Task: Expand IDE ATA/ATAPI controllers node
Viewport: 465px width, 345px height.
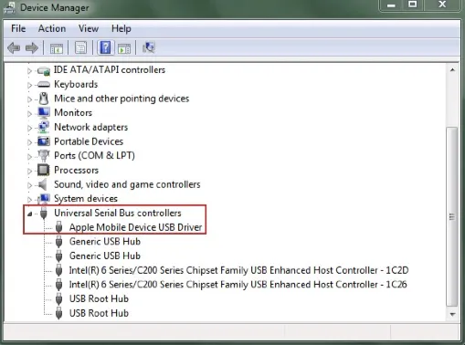Action: tap(29, 71)
